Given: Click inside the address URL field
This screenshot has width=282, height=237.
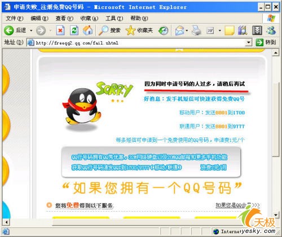Looking at the screenshot, I should tap(140, 43).
